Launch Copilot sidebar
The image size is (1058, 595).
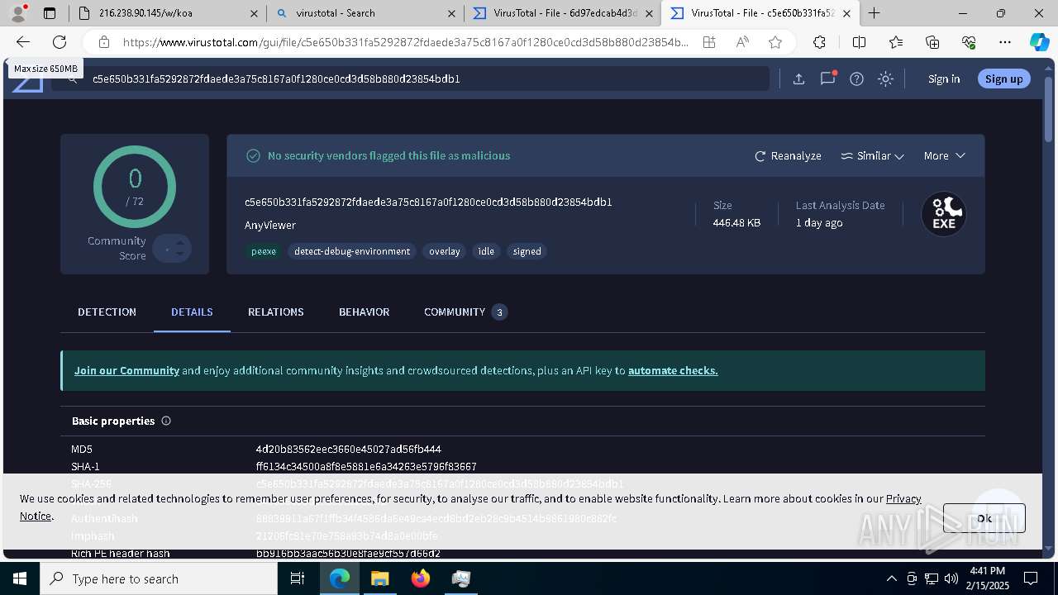point(1039,42)
